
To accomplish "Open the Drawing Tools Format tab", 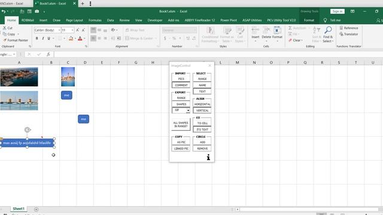I will 309,20.
